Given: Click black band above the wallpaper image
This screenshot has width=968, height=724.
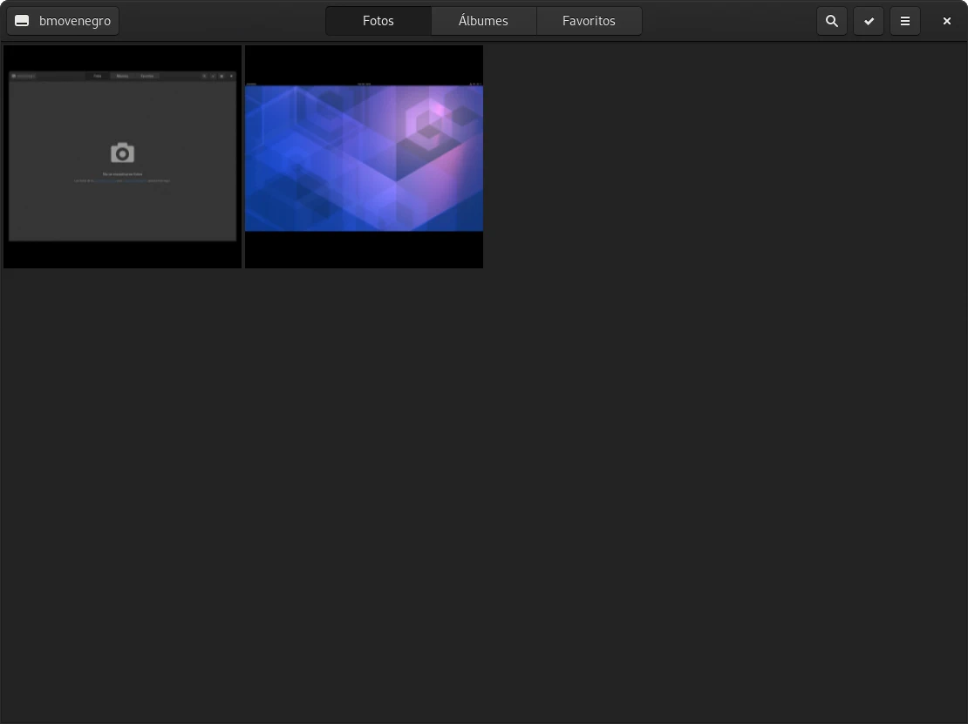Looking at the screenshot, I should coord(364,64).
